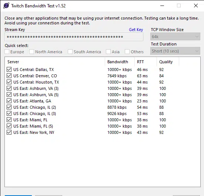The image size is (204, 196).
Task: Sort by the Server column header
Action: (55, 62)
